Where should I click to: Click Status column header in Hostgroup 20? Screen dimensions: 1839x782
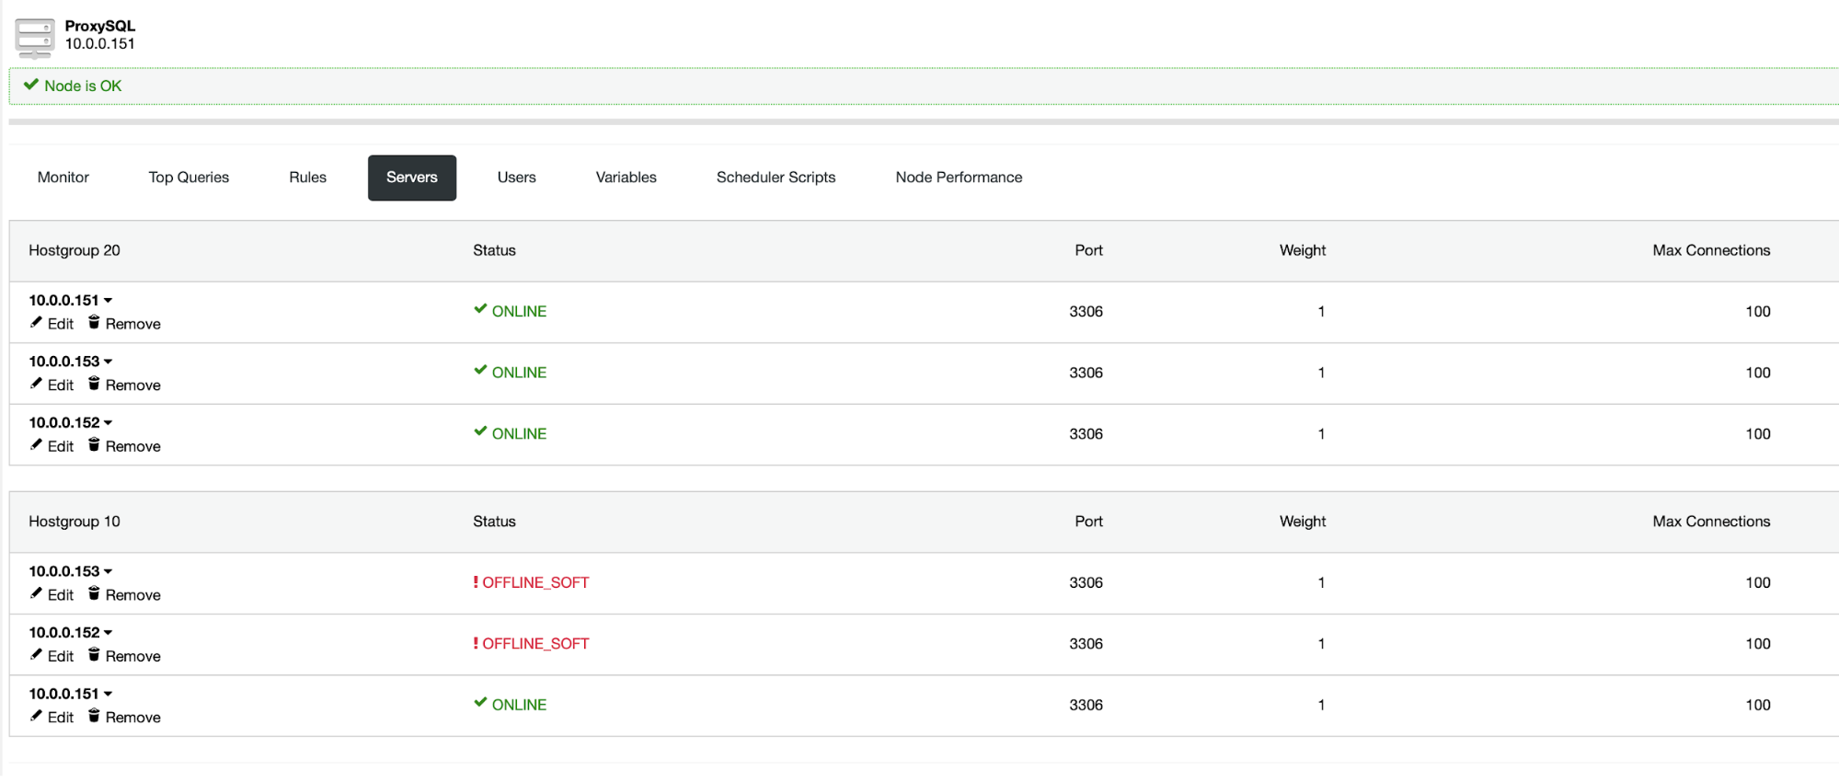click(x=494, y=250)
